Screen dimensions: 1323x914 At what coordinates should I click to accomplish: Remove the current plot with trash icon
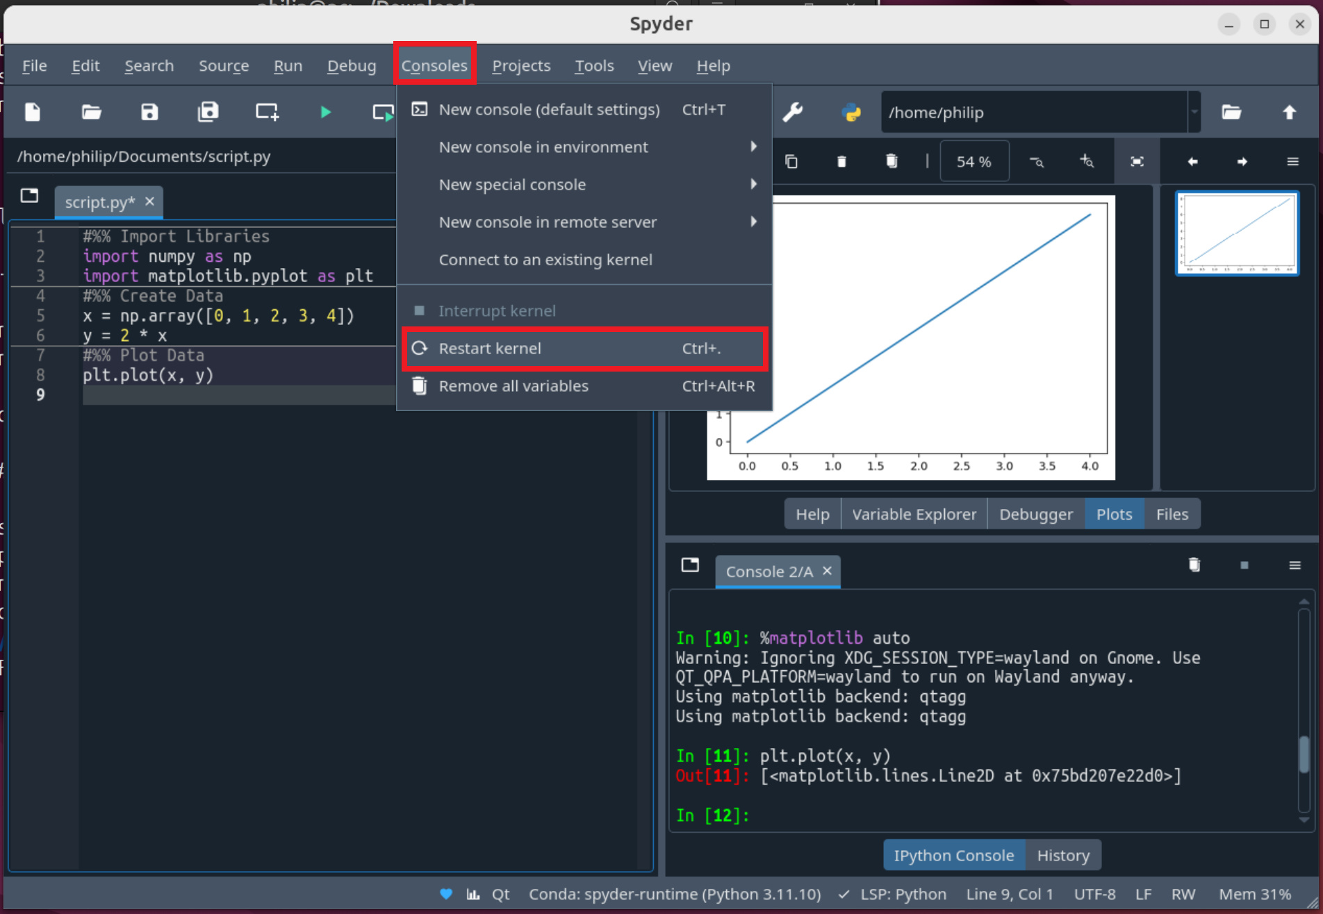tap(841, 162)
